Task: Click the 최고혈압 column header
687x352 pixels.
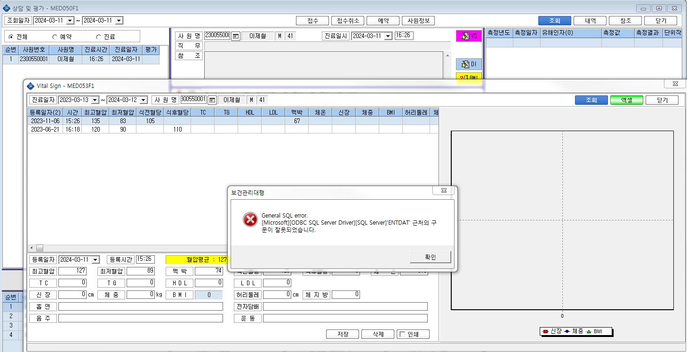Action: click(x=96, y=112)
